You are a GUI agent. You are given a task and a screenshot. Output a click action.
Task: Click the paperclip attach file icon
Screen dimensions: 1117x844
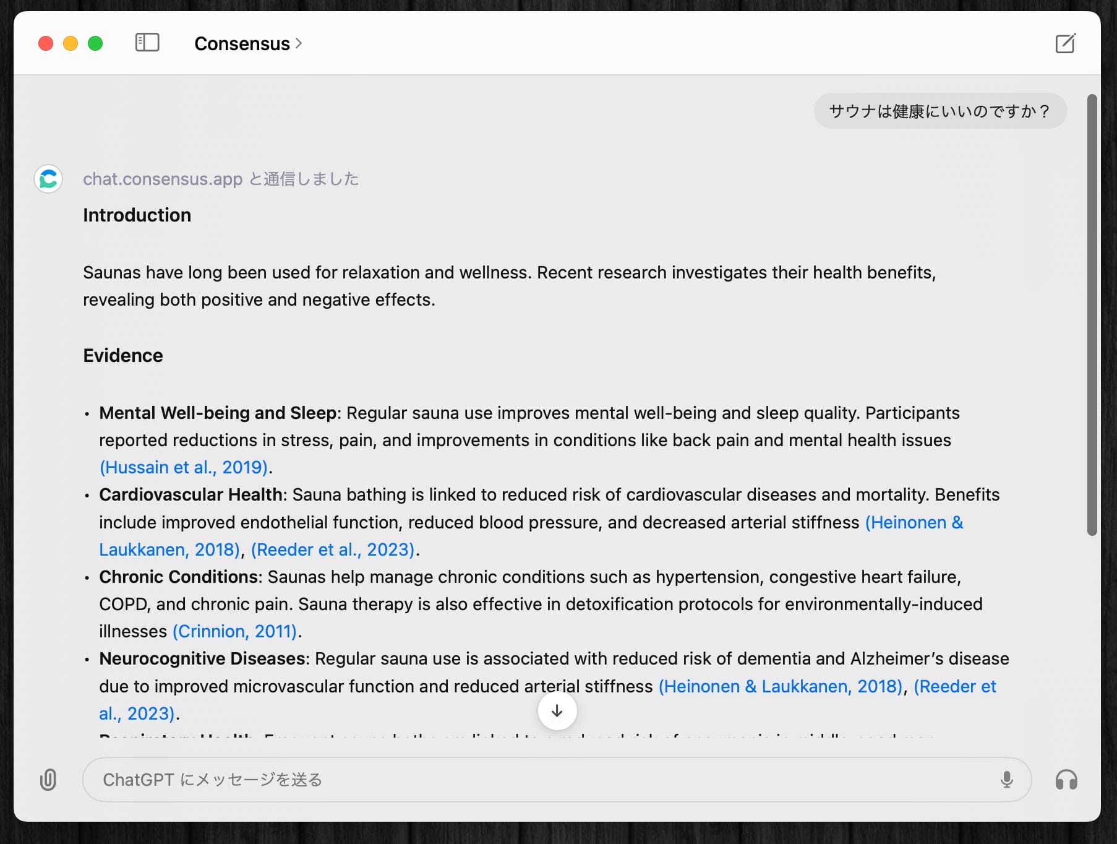tap(48, 780)
